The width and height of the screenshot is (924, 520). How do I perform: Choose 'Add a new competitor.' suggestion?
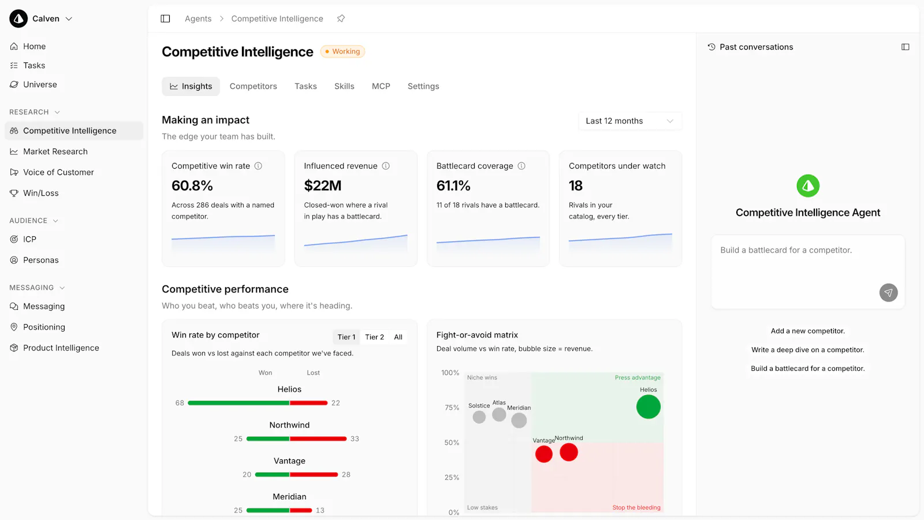pos(808,331)
